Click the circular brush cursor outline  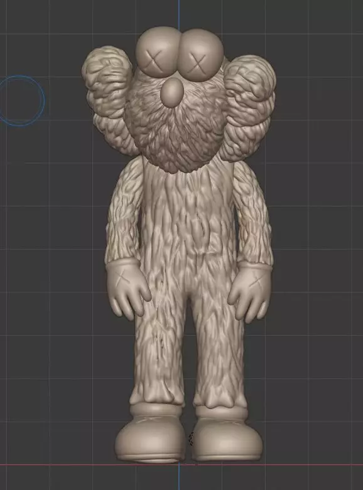pos(21,101)
